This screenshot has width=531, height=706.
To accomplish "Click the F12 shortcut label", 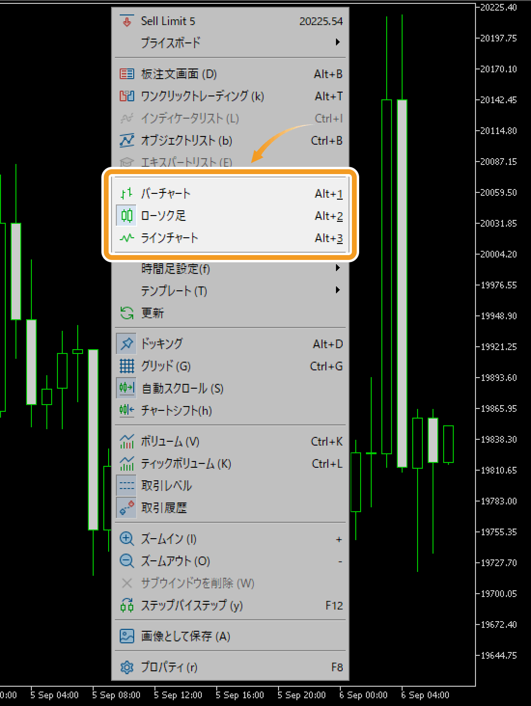I will click(x=334, y=606).
